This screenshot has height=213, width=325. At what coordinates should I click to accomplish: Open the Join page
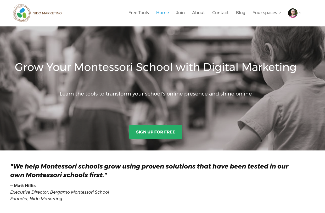pos(180,13)
